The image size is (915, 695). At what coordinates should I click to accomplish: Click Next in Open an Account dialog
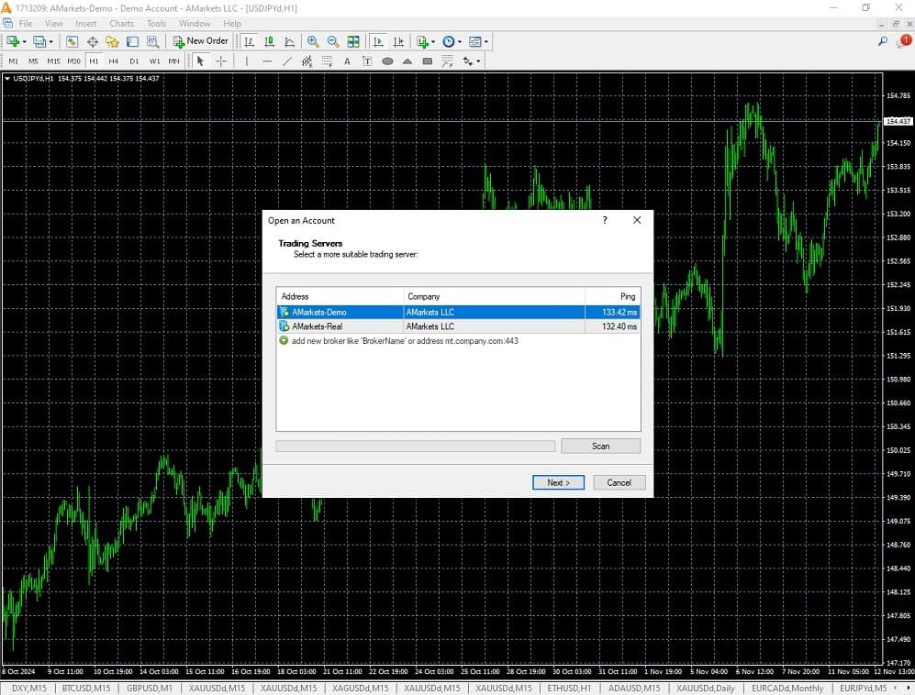click(558, 483)
